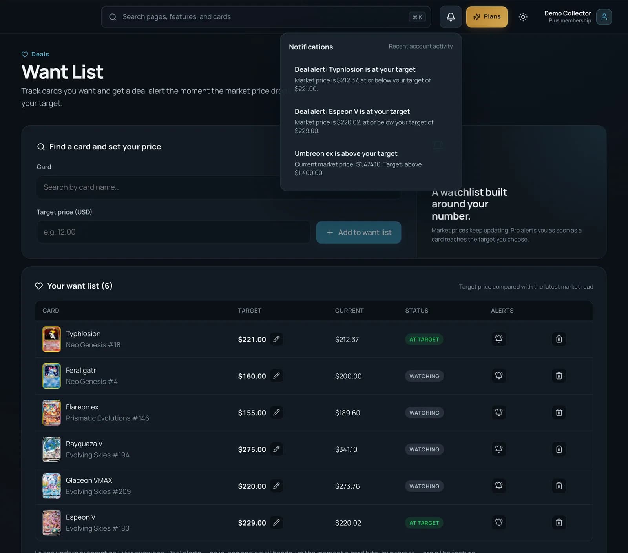Click Add to want list button
The image size is (628, 553).
[x=358, y=232]
